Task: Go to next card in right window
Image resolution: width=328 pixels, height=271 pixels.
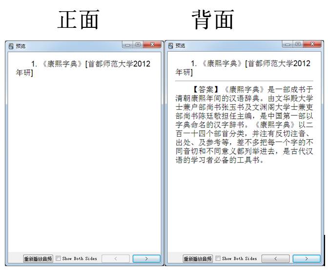Action: tap(307, 259)
